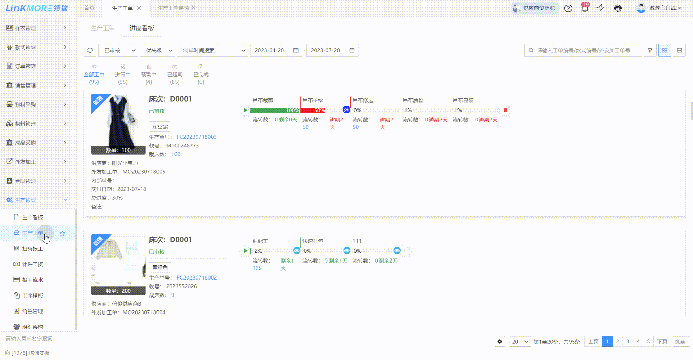Image resolution: width=693 pixels, height=360 pixels.
Task: Switch to card grid view
Action: [x=665, y=50]
